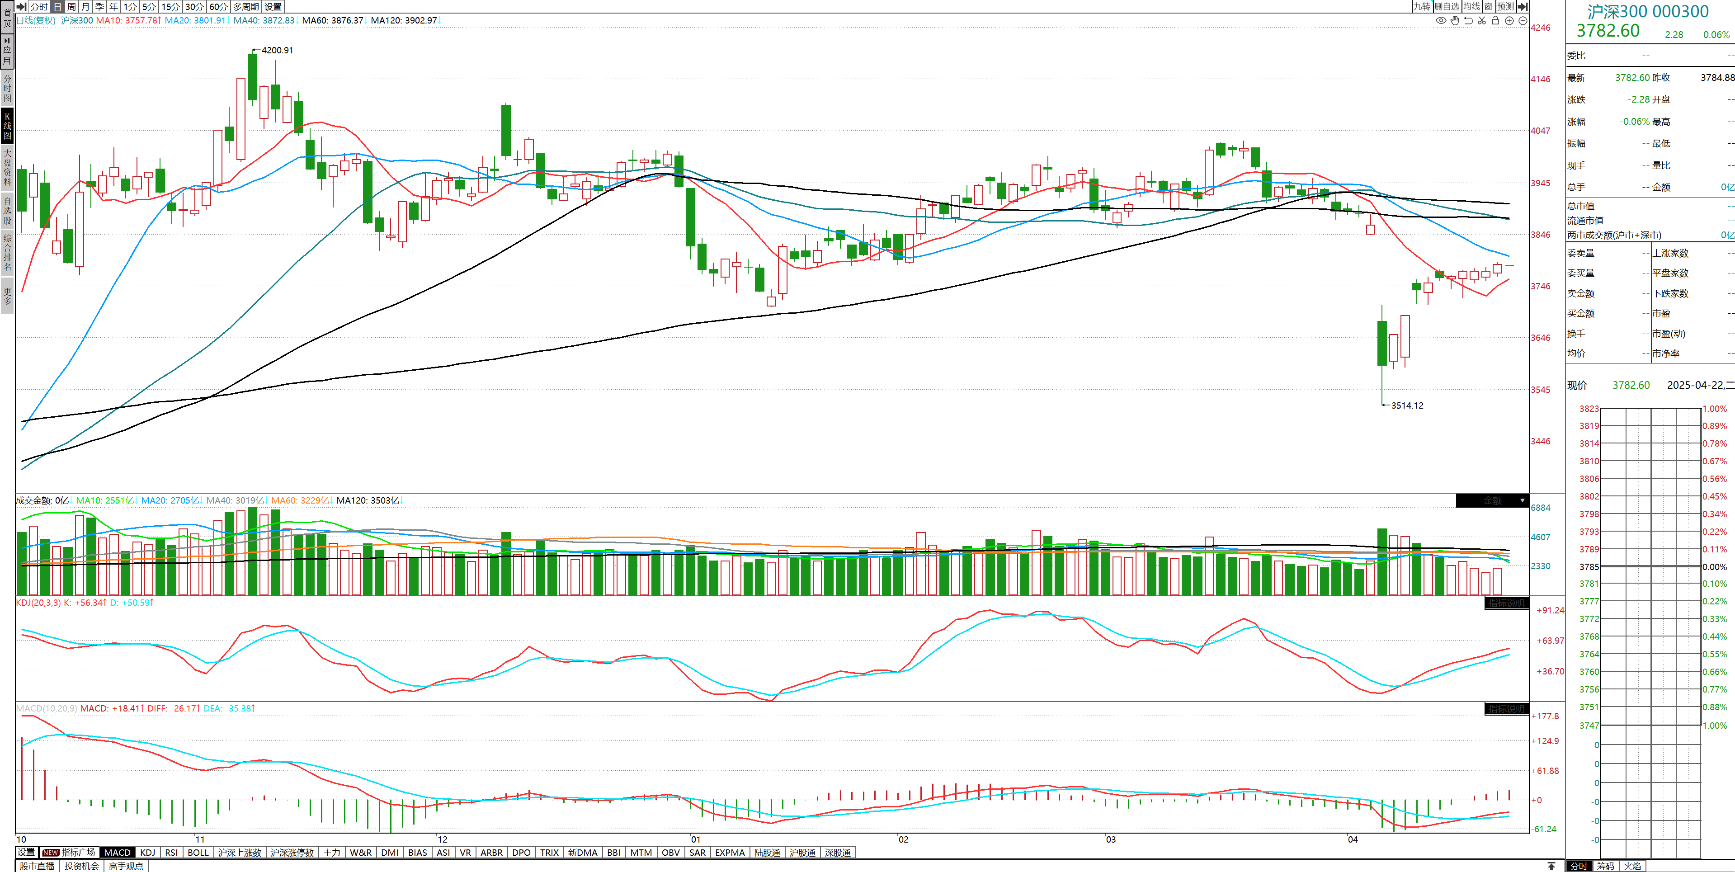Switch right panel to 分时 tab
The image size is (1735, 872).
[x=1579, y=866]
